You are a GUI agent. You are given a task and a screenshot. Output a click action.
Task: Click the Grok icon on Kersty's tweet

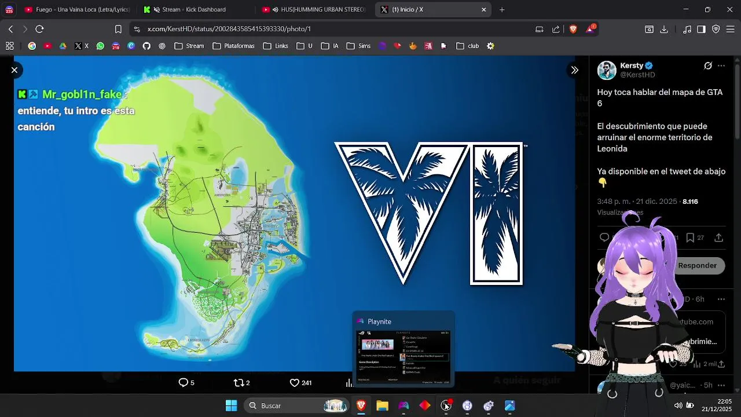coord(707,65)
